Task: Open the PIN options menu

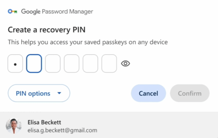Action: [x=39, y=93]
